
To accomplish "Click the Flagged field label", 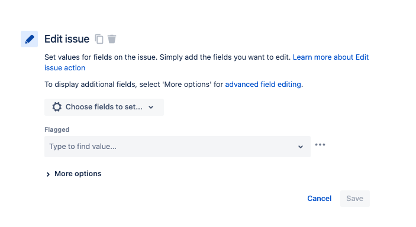I will (57, 129).
